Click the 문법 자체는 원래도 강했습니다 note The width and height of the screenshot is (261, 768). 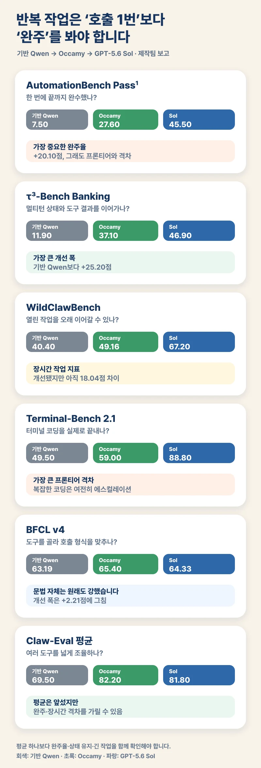(x=130, y=596)
